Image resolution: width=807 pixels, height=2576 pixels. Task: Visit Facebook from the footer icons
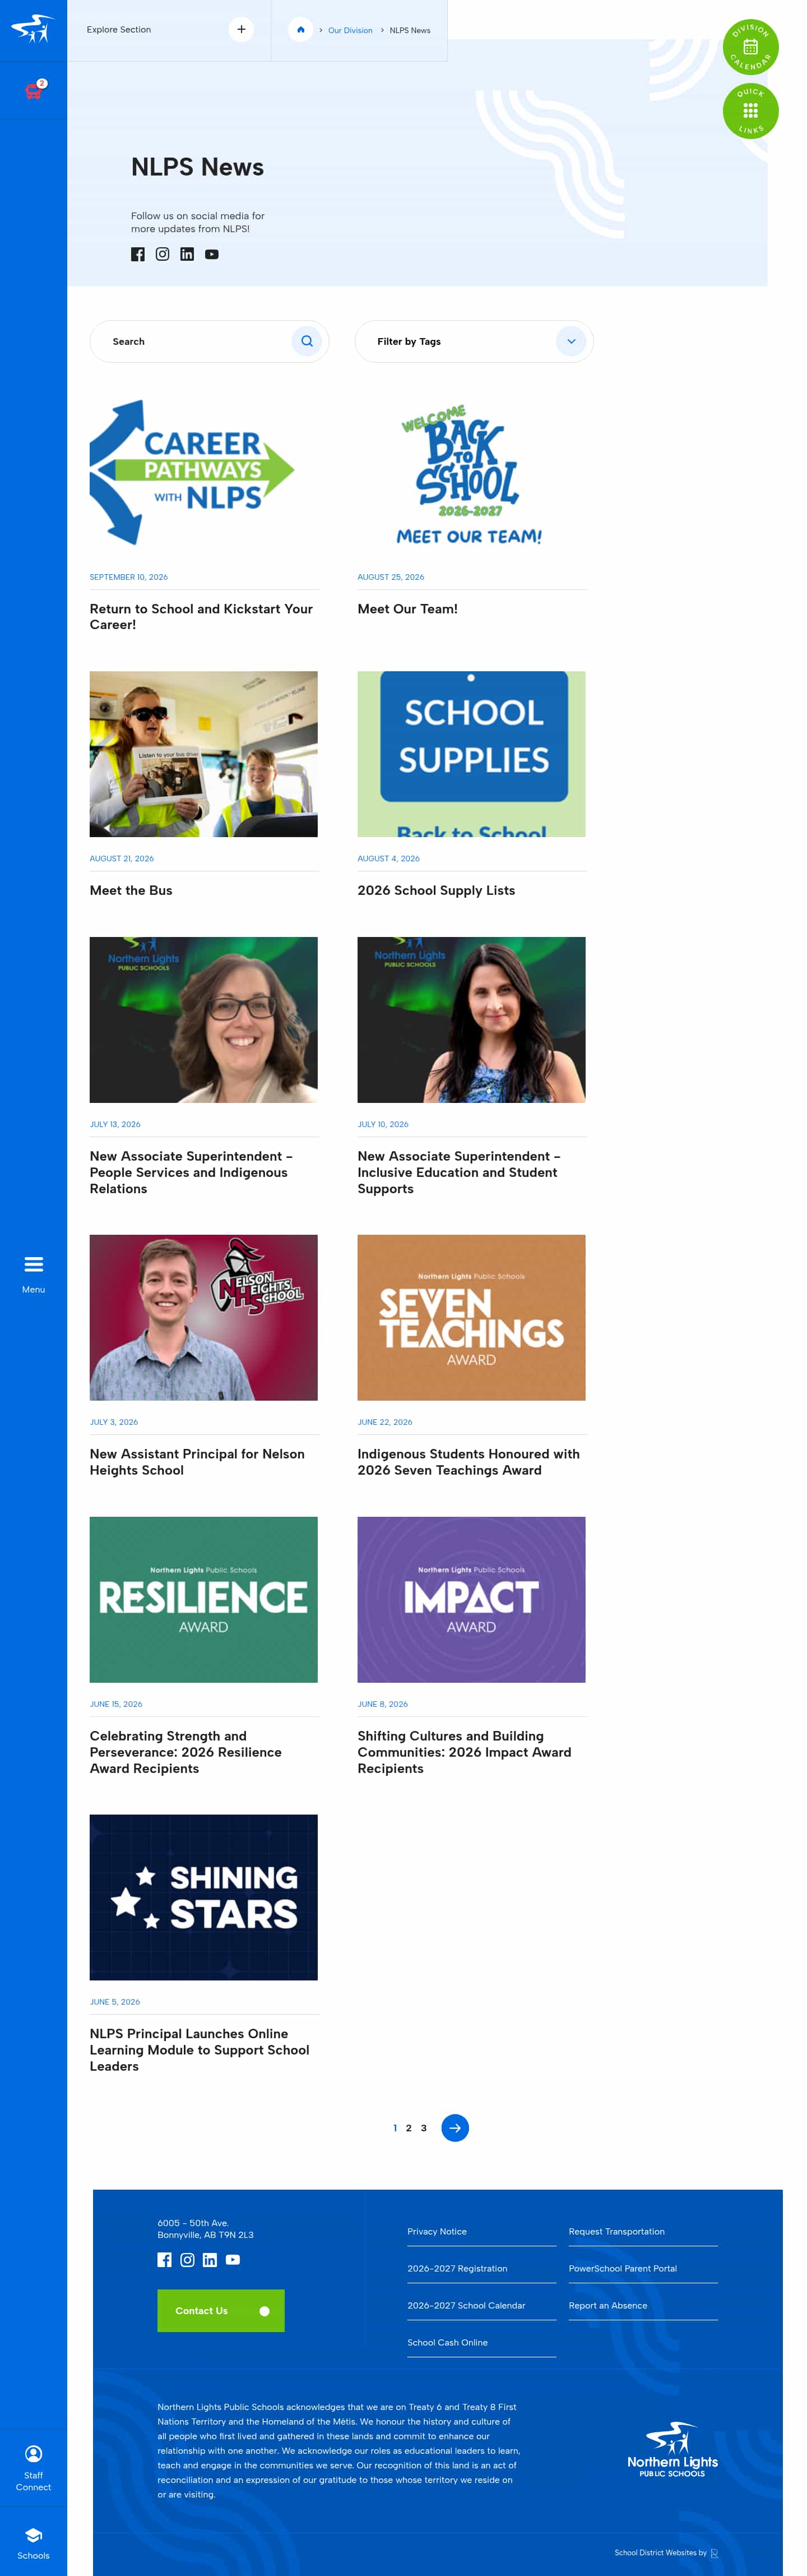(x=164, y=2260)
